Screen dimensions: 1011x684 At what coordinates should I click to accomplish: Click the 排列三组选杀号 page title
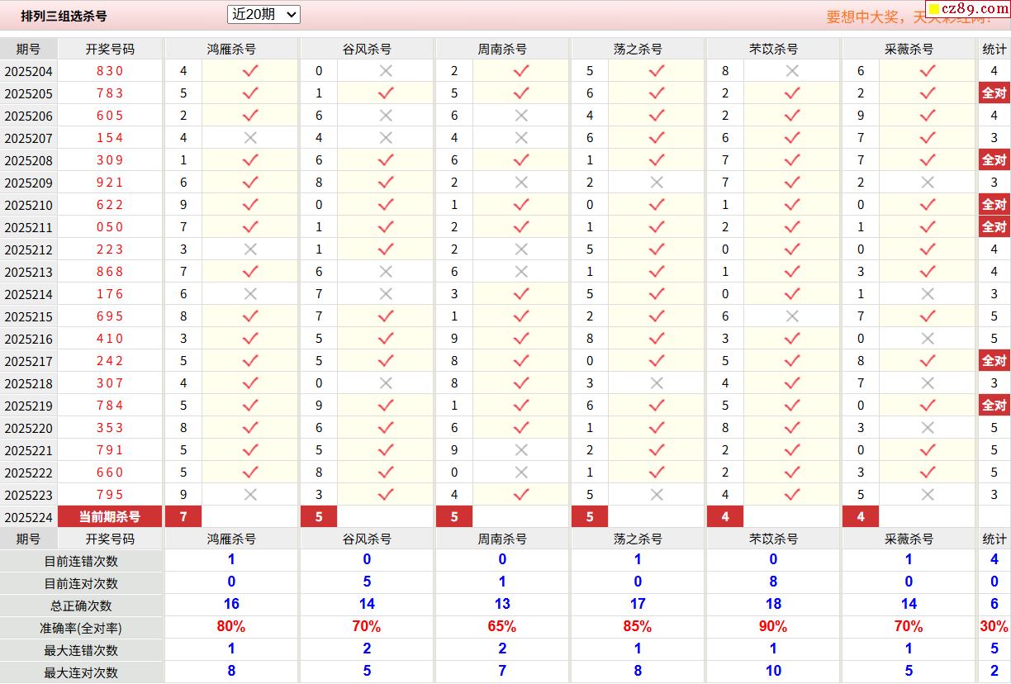[x=64, y=16]
